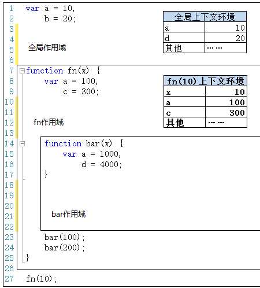Click the 'bar(200);' call line
This screenshot has width=260, height=288.
[64, 248]
